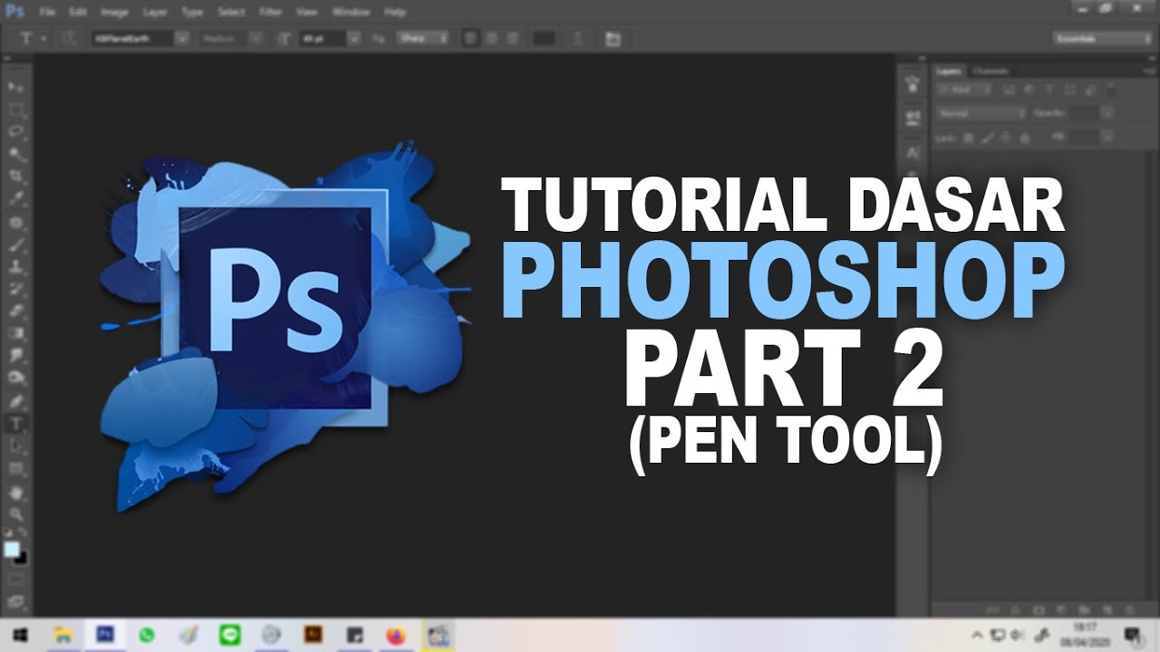1160x652 pixels.
Task: Toggle lock all for layer
Action: pyautogui.click(x=1025, y=139)
